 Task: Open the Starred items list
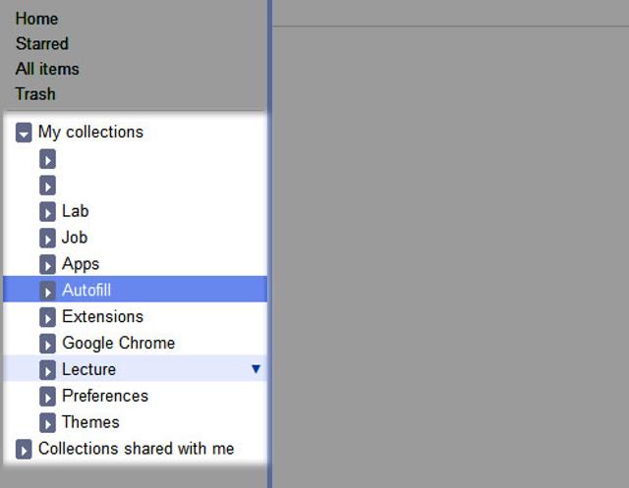coord(42,44)
